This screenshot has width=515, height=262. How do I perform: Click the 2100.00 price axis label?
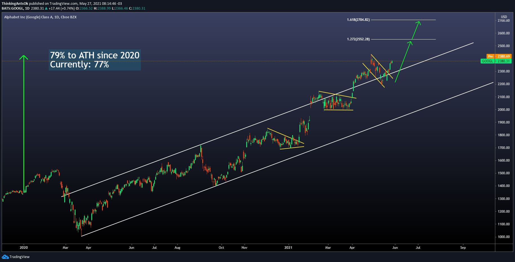pos(503,97)
